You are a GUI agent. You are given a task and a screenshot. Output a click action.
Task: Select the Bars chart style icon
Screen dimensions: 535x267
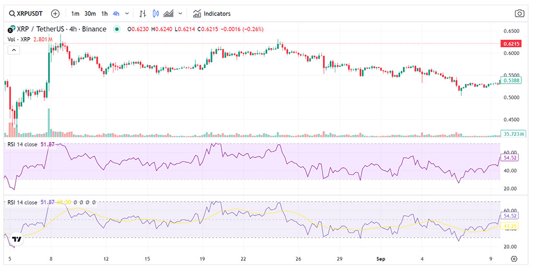143,14
